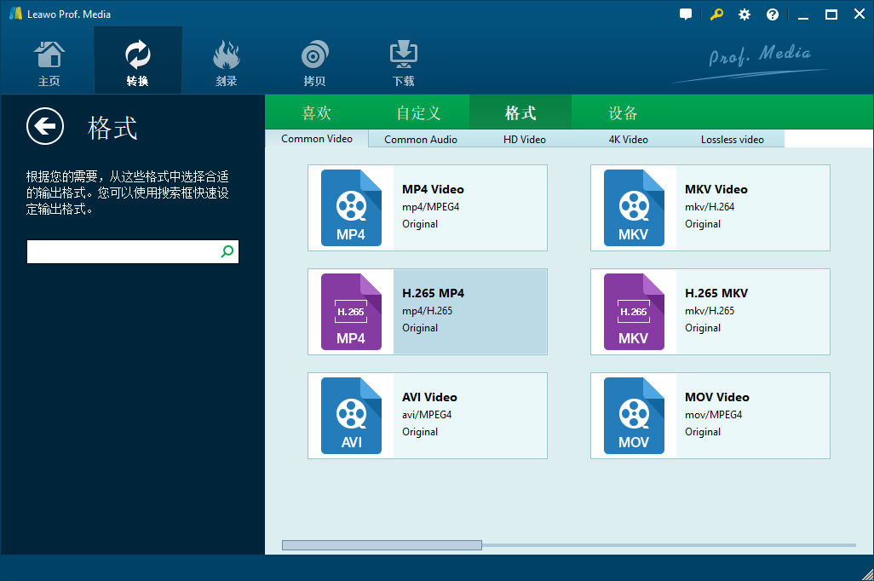Click the yellow key activation icon

(716, 14)
